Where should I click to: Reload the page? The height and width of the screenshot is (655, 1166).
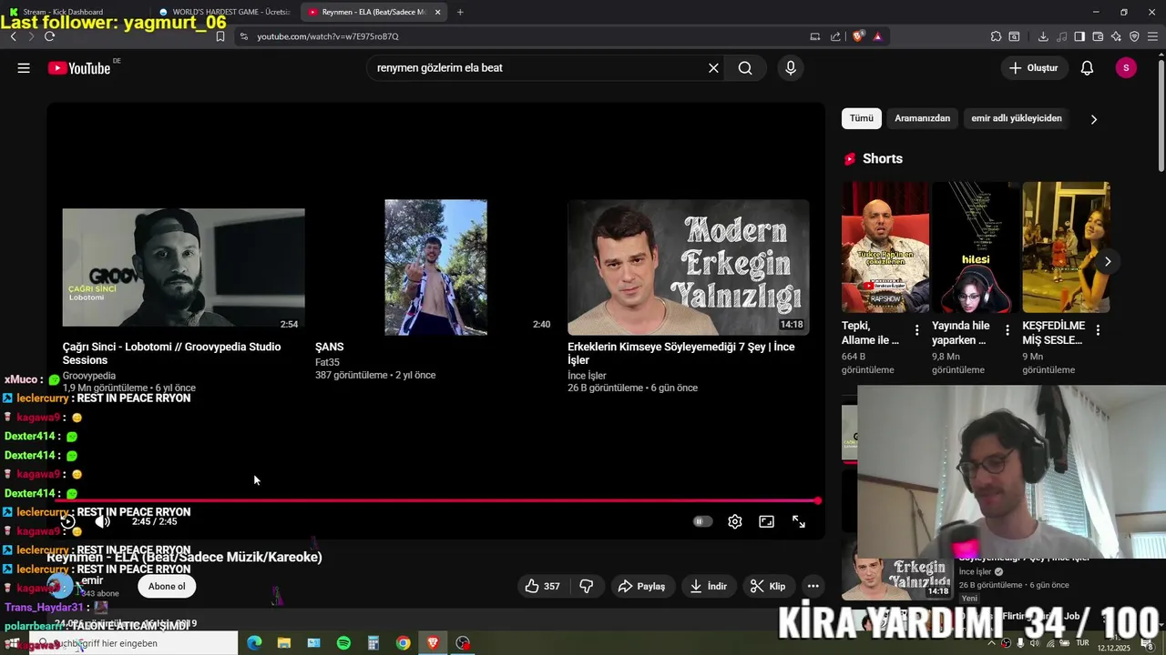click(x=49, y=36)
